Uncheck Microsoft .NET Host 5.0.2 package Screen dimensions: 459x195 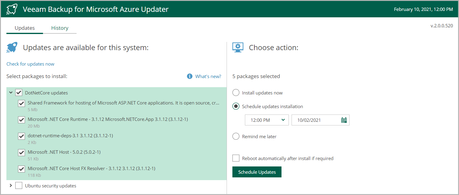click(x=21, y=152)
